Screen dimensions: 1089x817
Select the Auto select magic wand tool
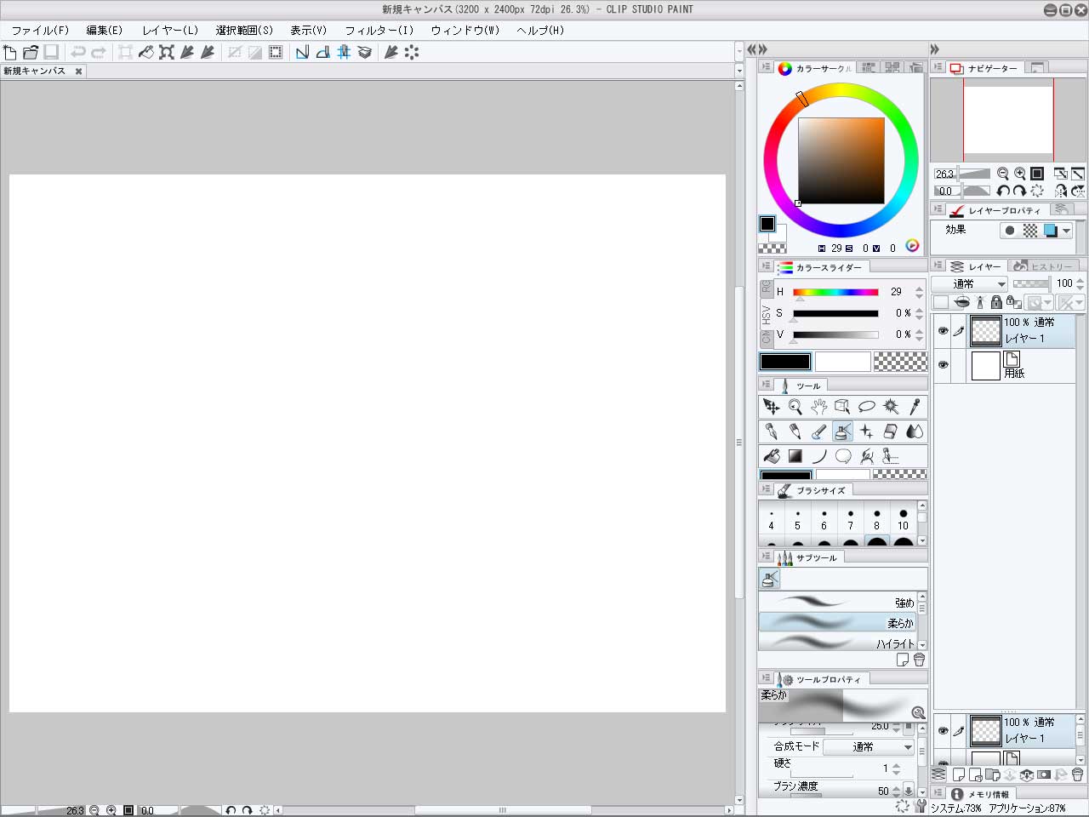[x=891, y=407]
